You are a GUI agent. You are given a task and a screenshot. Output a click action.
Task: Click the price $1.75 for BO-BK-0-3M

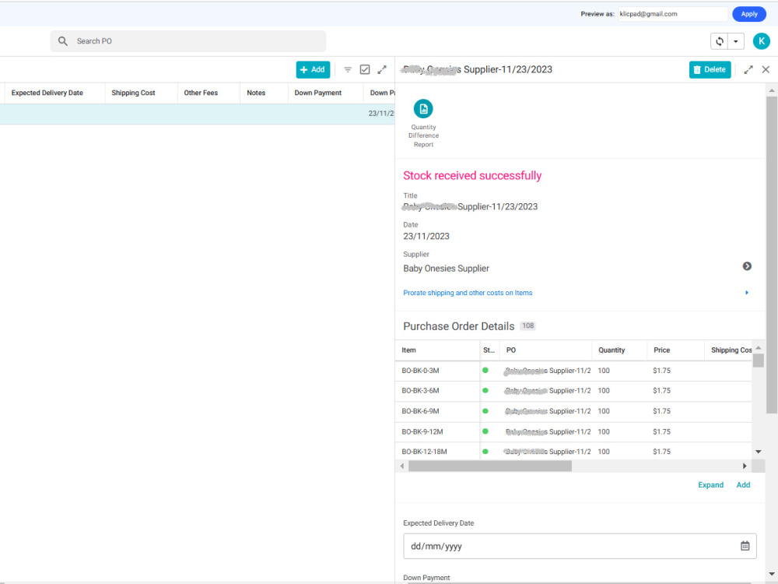(x=661, y=371)
